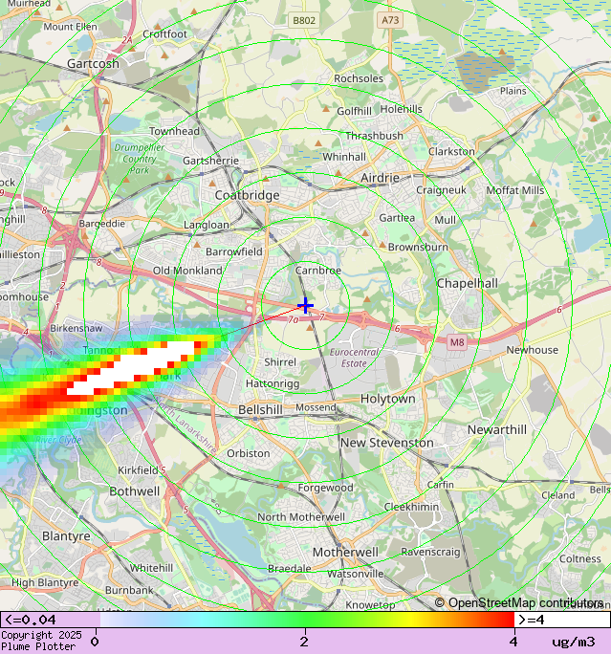This screenshot has height=654, width=611.
Task: Click the Newhouse label
Action: pyautogui.click(x=533, y=350)
